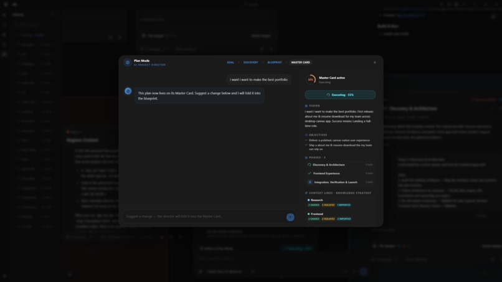Viewport: 502px width, 282px height.
Task: Click '1 IMPORTED' tag under Research
Action: click(344, 205)
